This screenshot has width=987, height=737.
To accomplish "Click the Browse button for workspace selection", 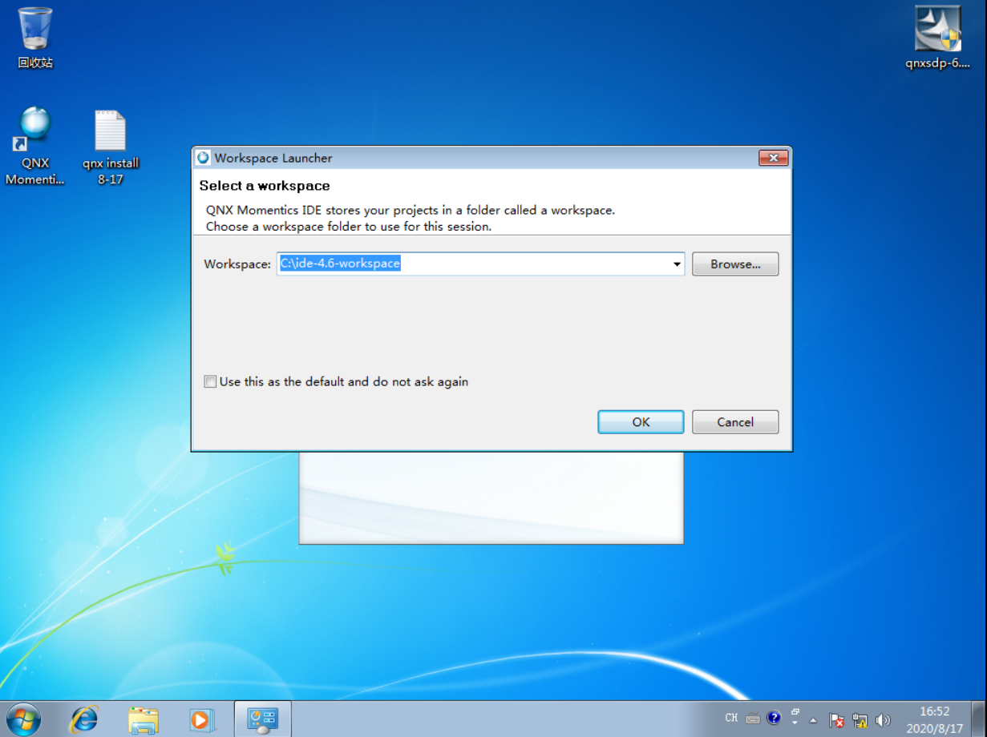I will 734,264.
